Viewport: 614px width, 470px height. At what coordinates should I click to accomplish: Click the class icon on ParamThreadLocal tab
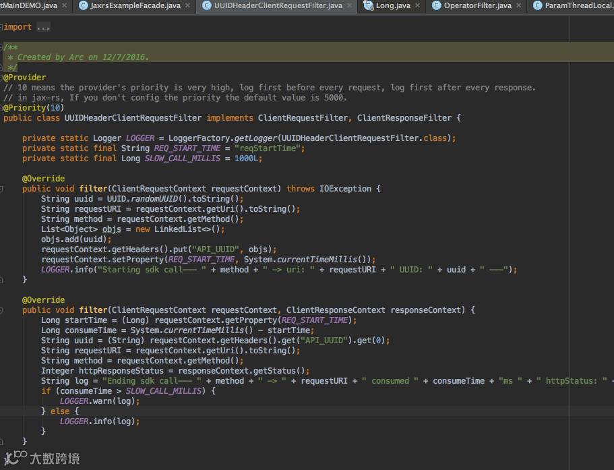pos(537,6)
